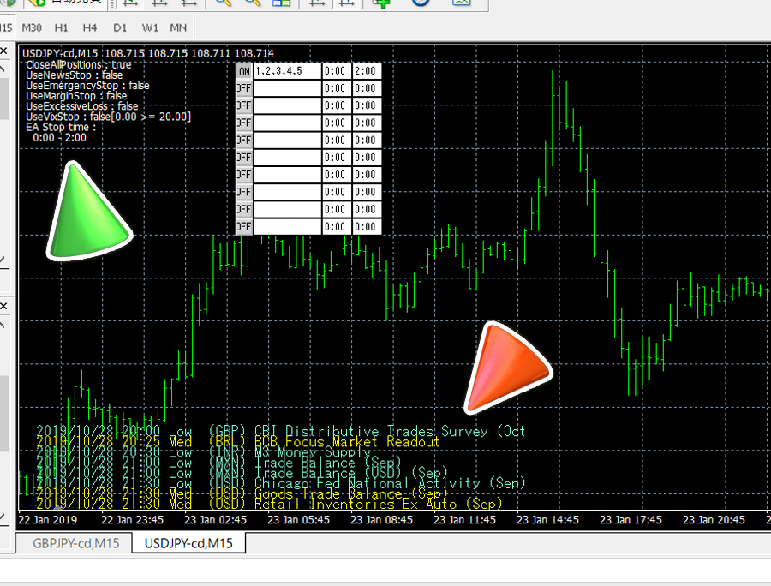Viewport: 771px width, 586px height.
Task: Click the green plus Indicators icon
Action: [x=381, y=3]
